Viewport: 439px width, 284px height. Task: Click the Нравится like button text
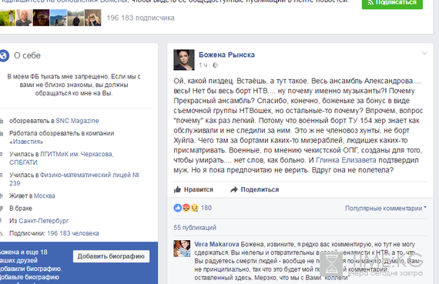pos(199,189)
